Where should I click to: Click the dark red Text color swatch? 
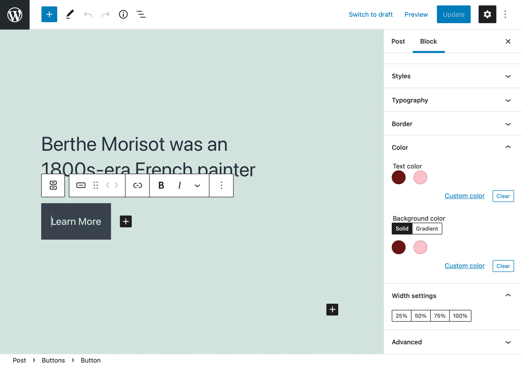[399, 177]
